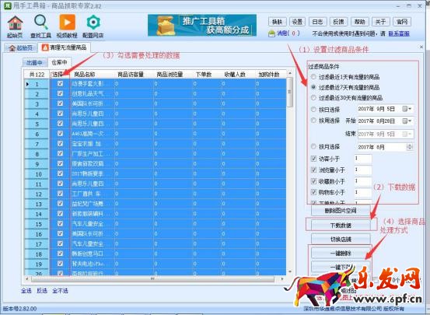The image size is (430, 315).
Task: Open calendar icon for 按日选择 date
Action: 405,109
